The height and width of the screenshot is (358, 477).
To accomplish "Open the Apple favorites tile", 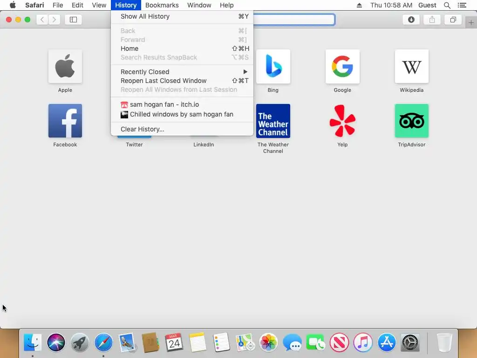I will tap(65, 66).
